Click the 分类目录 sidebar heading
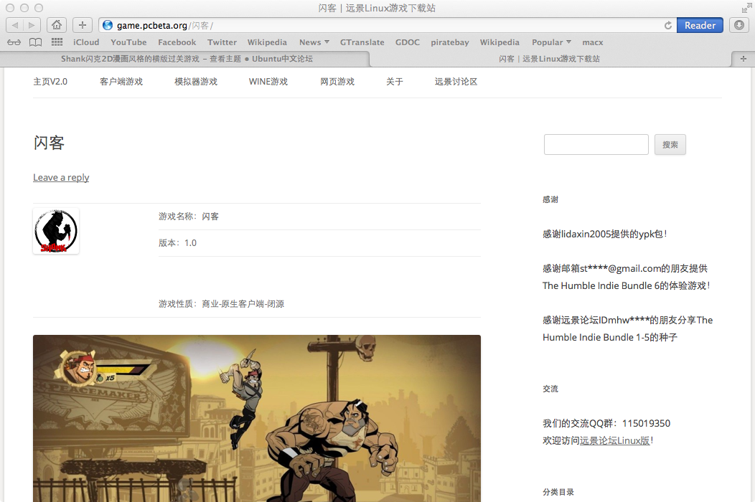Viewport: 755px width, 502px height. [558, 492]
